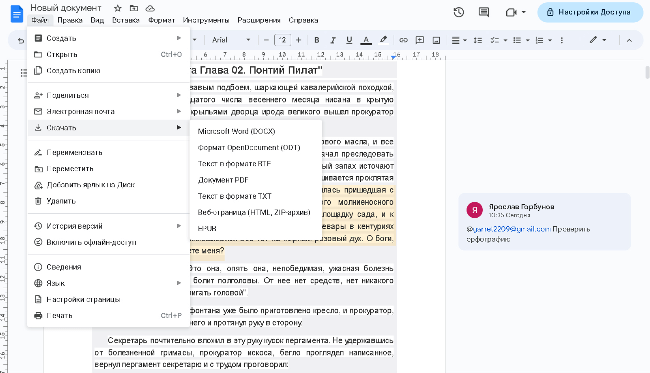
Task: Toggle bold formatting
Action: point(316,40)
